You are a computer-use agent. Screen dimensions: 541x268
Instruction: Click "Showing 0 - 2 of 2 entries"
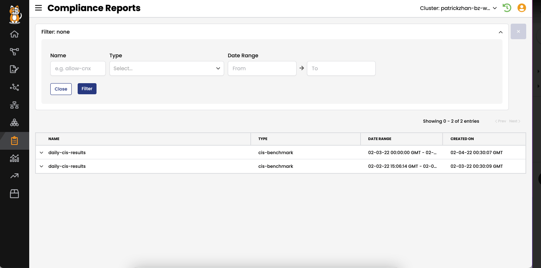click(451, 121)
